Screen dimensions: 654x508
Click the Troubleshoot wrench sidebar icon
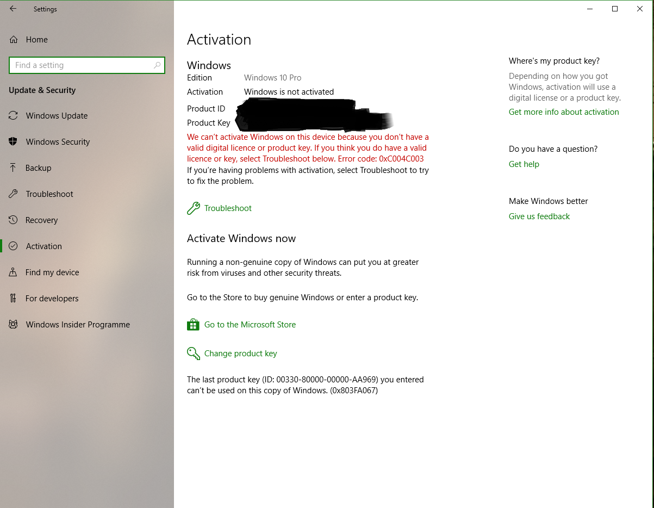click(13, 194)
